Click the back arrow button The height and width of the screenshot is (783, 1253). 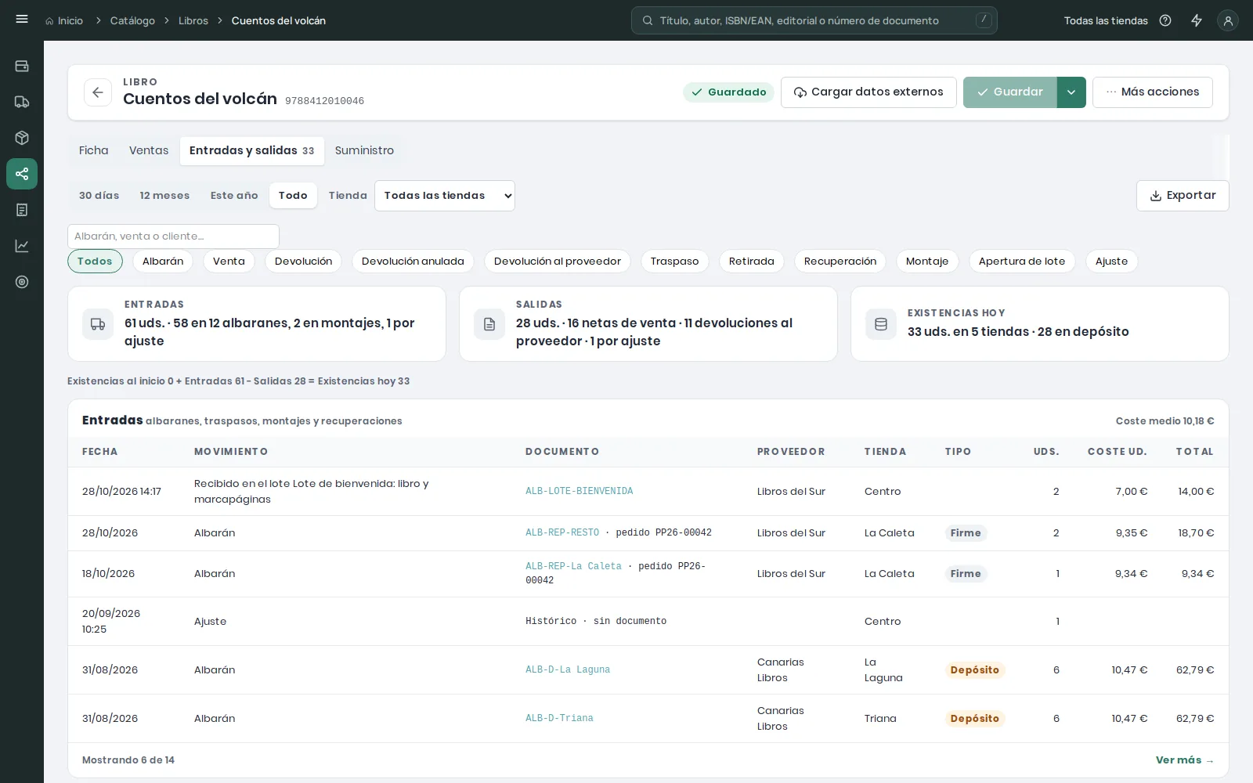98,92
